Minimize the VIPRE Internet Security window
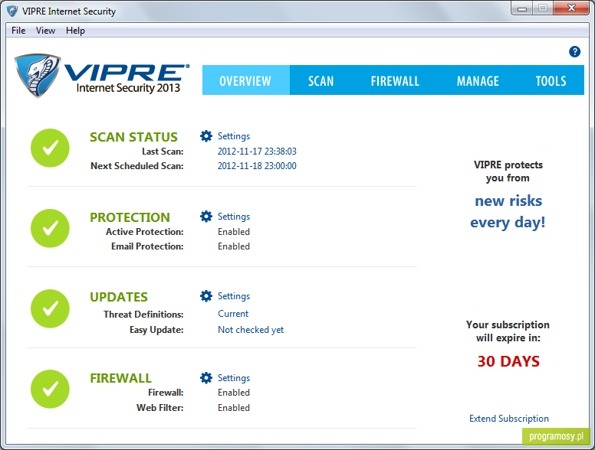The image size is (595, 450). click(522, 8)
